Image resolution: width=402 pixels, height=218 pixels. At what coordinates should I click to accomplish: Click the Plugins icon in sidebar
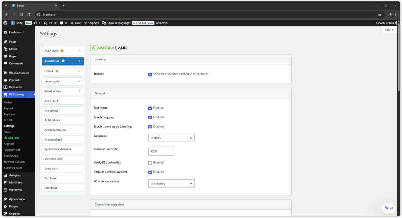[5, 207]
